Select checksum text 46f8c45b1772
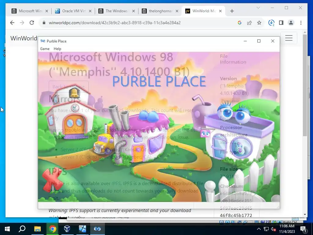Image resolution: width=313 pixels, height=235 pixels. [x=236, y=215]
